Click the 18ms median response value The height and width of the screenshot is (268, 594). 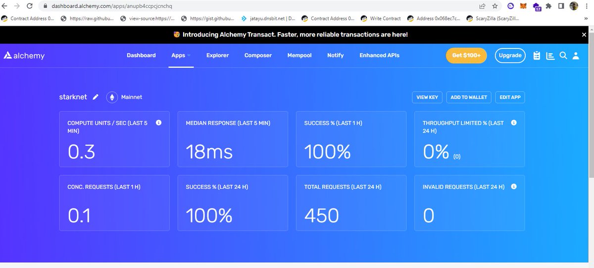click(x=209, y=152)
